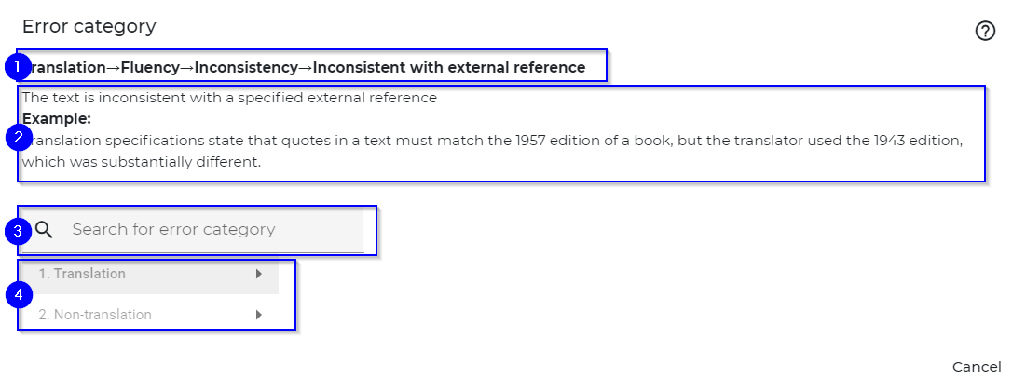Click blue annotation badge number 3
This screenshot has height=392, width=1026.
pyautogui.click(x=19, y=231)
